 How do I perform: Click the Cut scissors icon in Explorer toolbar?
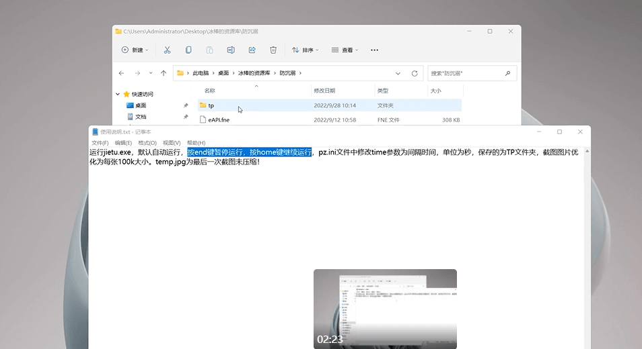point(167,50)
